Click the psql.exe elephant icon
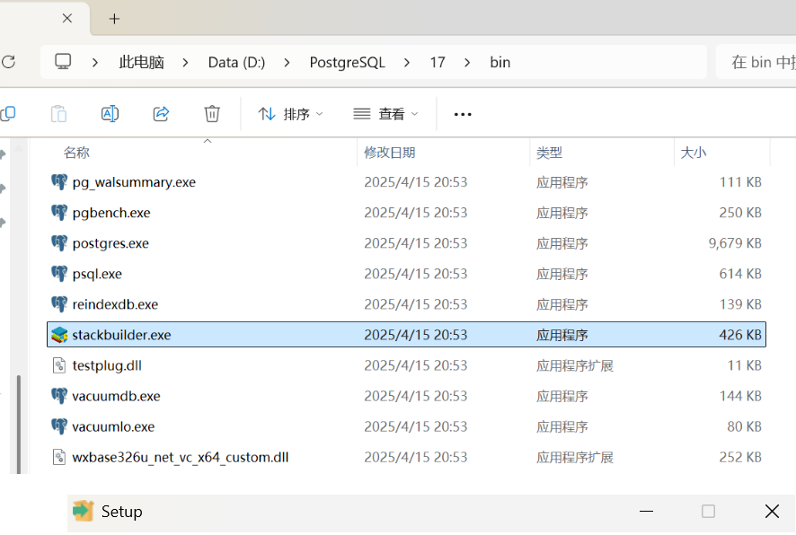The width and height of the screenshot is (796, 535). (59, 274)
